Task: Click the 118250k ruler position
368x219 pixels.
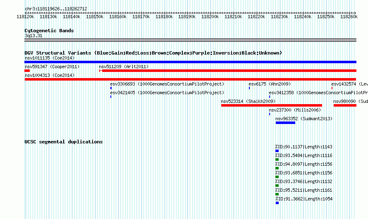Action: (326, 17)
